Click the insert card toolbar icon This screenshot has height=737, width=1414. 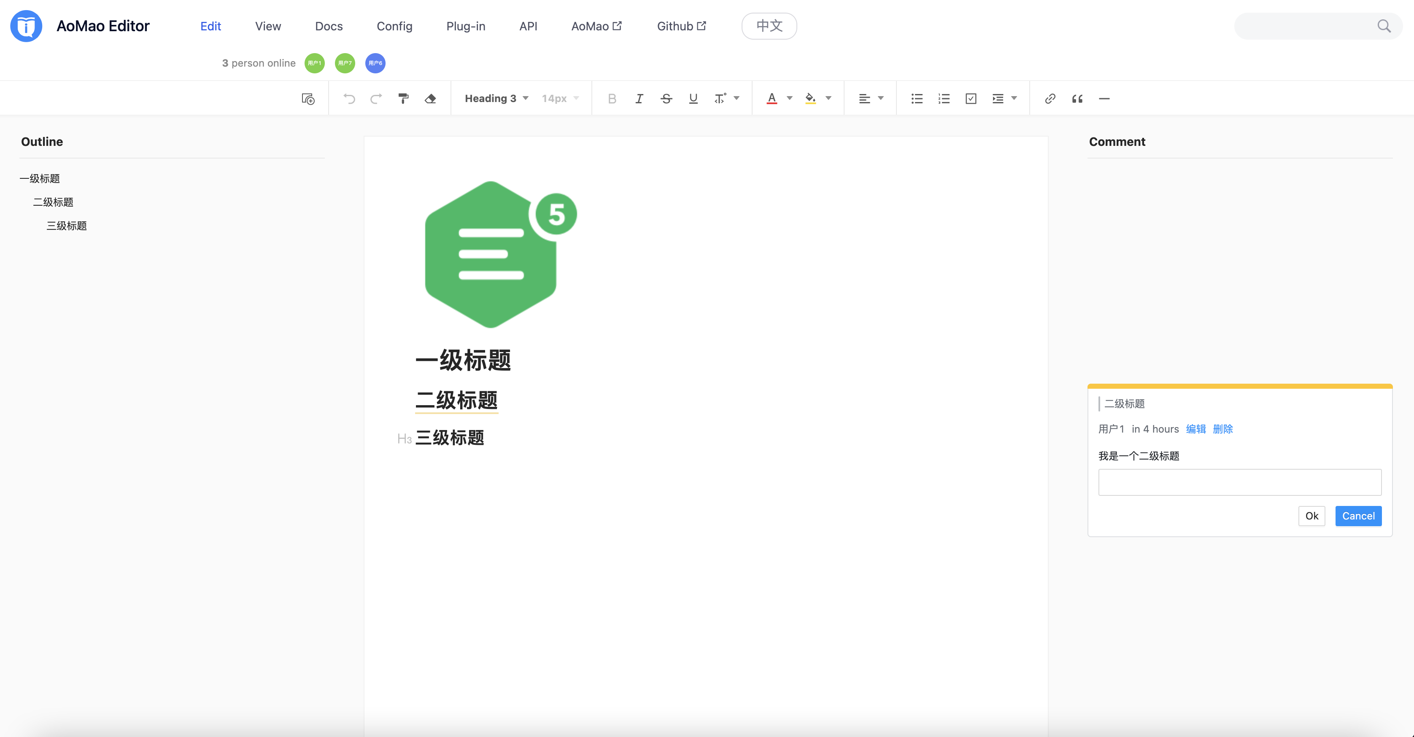(x=308, y=99)
